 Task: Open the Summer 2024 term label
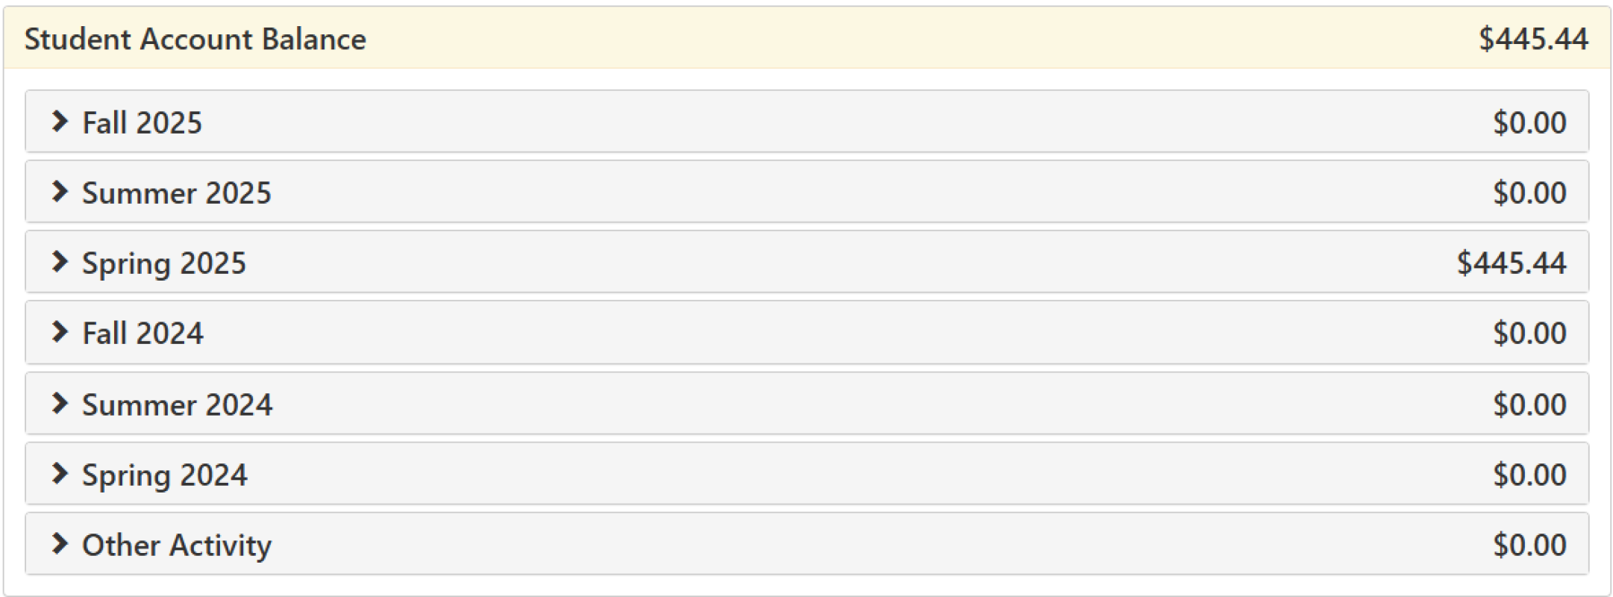[x=177, y=405]
